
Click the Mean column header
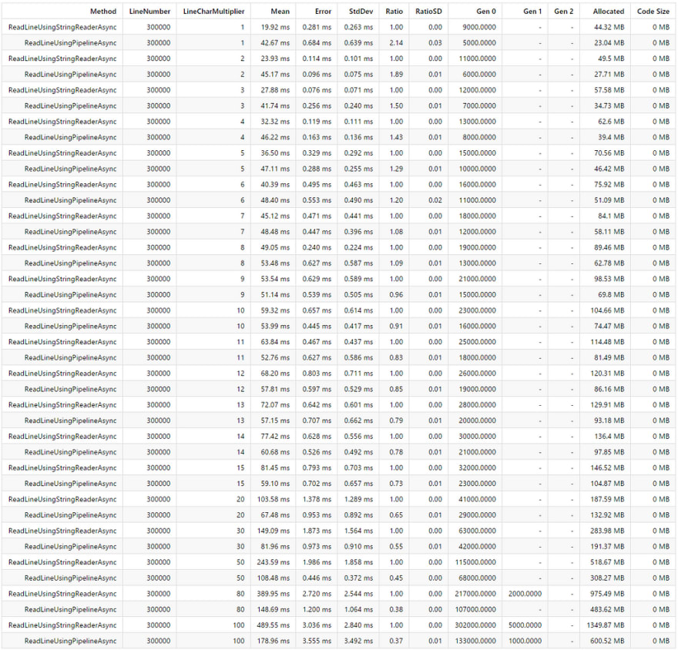pyautogui.click(x=280, y=12)
